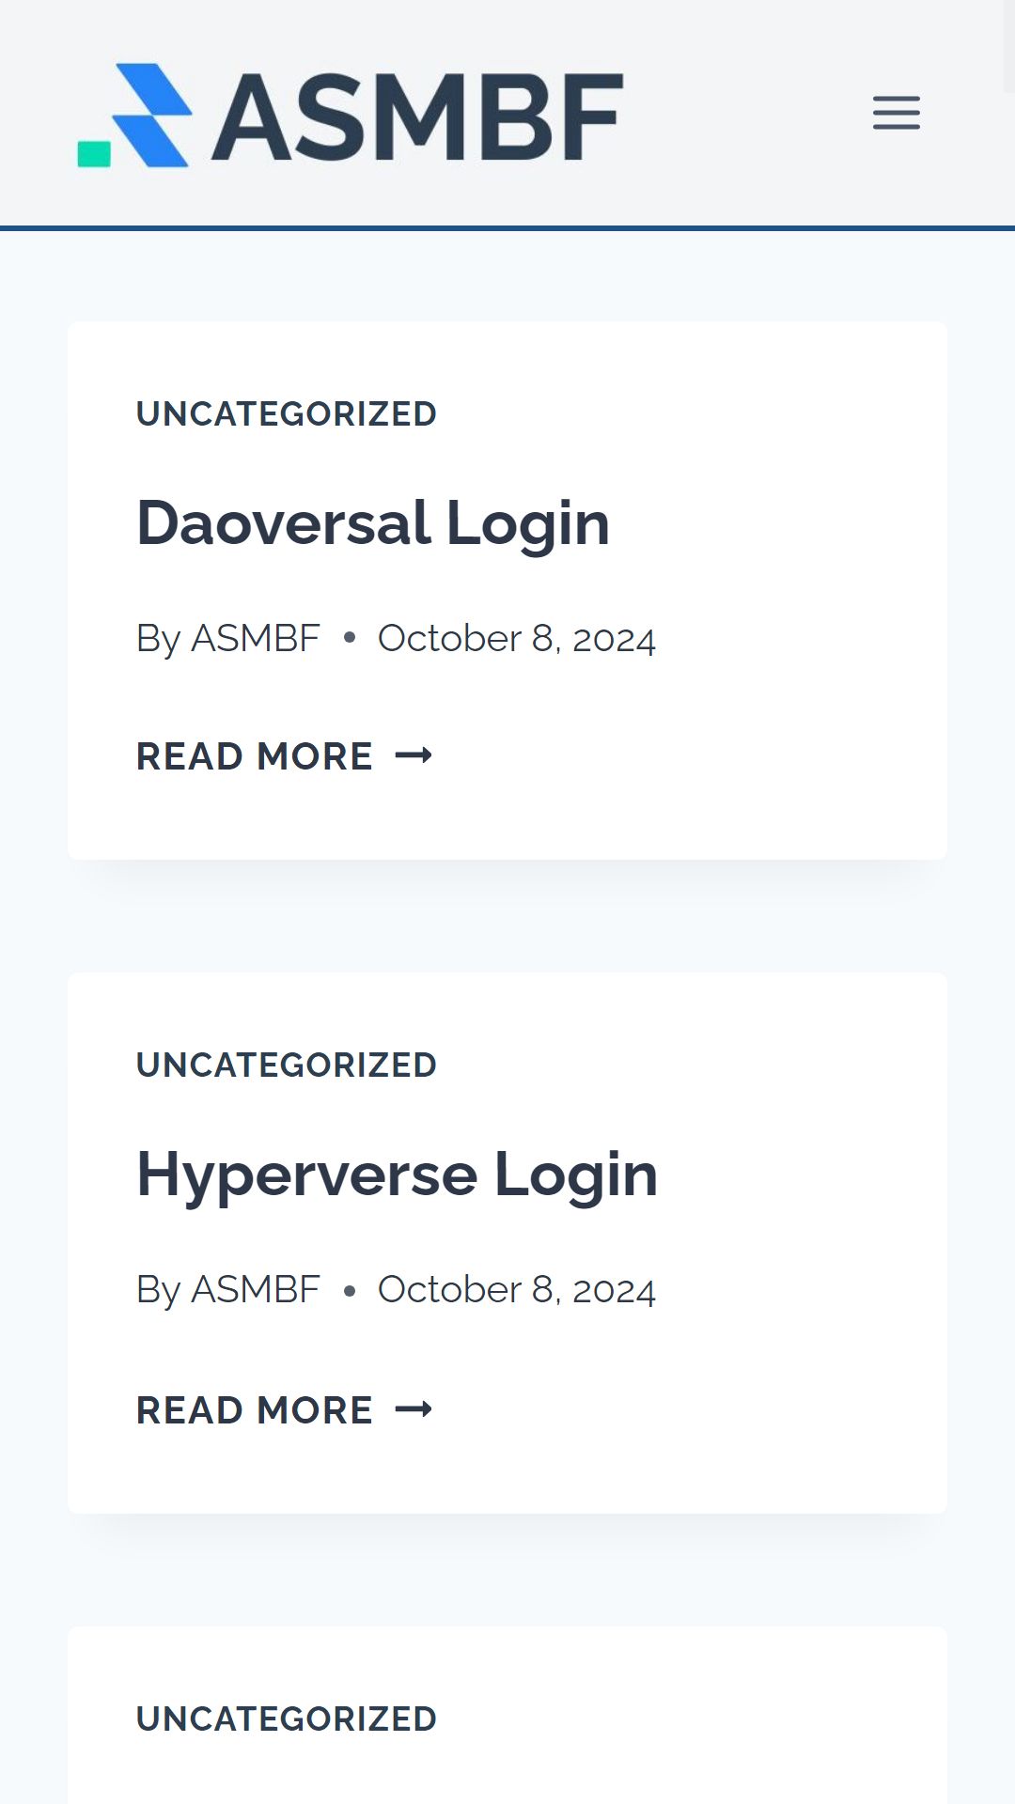This screenshot has width=1015, height=1804.
Task: Click the arrow icon after Daoversal Read More
Action: (414, 755)
